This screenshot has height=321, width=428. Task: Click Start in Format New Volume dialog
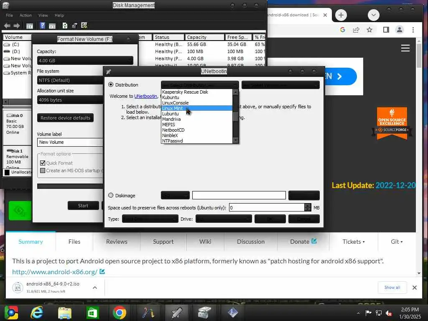(x=83, y=206)
